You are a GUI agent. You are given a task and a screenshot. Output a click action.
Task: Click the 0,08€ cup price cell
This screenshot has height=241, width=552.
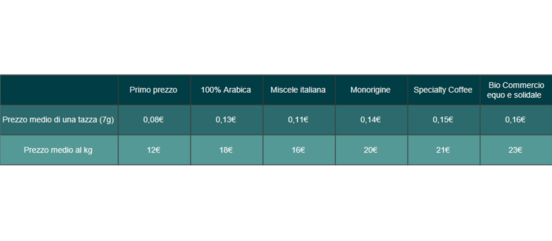(x=154, y=120)
